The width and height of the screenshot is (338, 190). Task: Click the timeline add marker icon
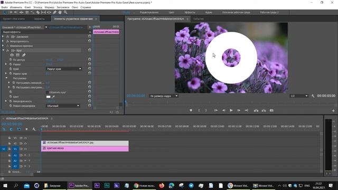[x=26, y=129]
